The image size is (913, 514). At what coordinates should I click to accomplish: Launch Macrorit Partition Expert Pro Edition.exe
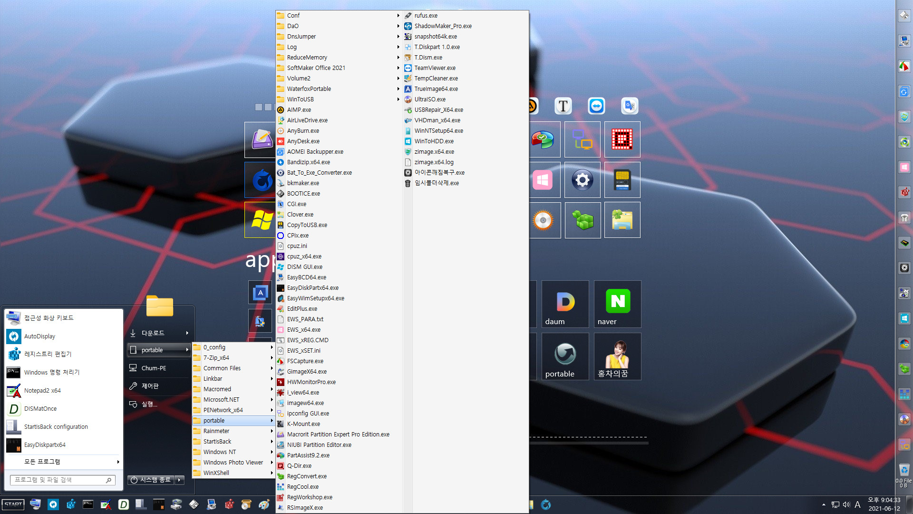pyautogui.click(x=339, y=435)
